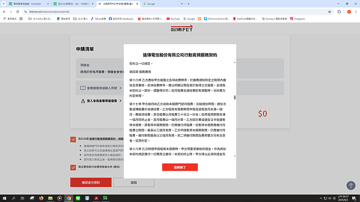Click the 返回 button

(x=134, y=183)
